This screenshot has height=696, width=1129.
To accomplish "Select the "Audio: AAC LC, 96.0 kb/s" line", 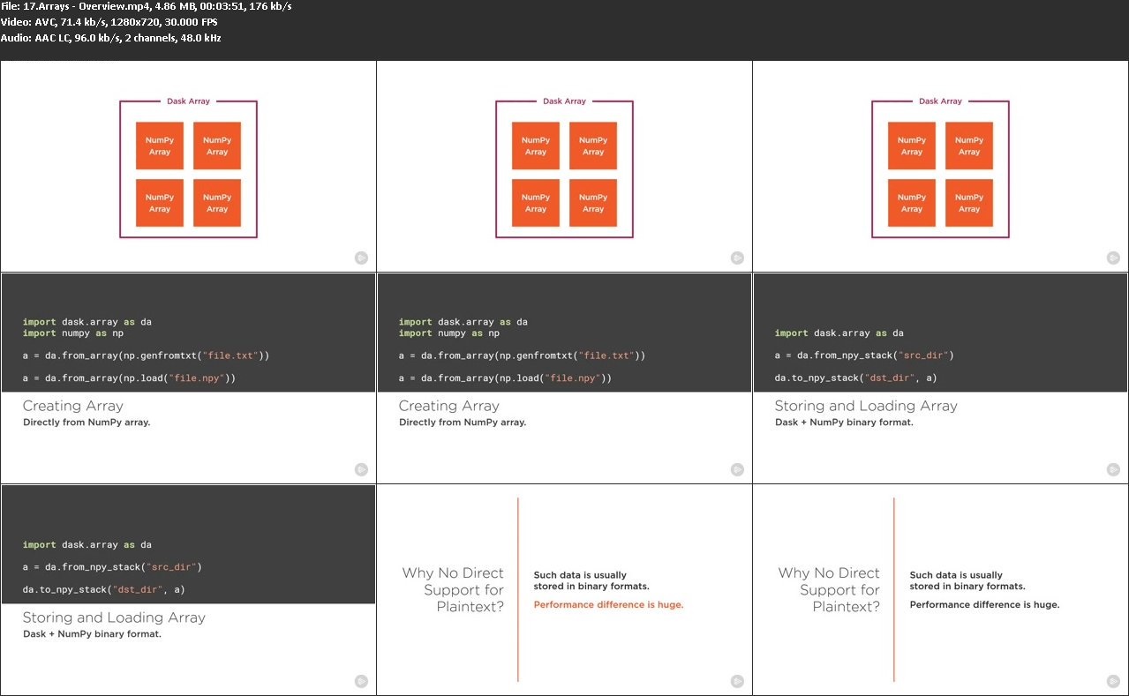I will (111, 38).
